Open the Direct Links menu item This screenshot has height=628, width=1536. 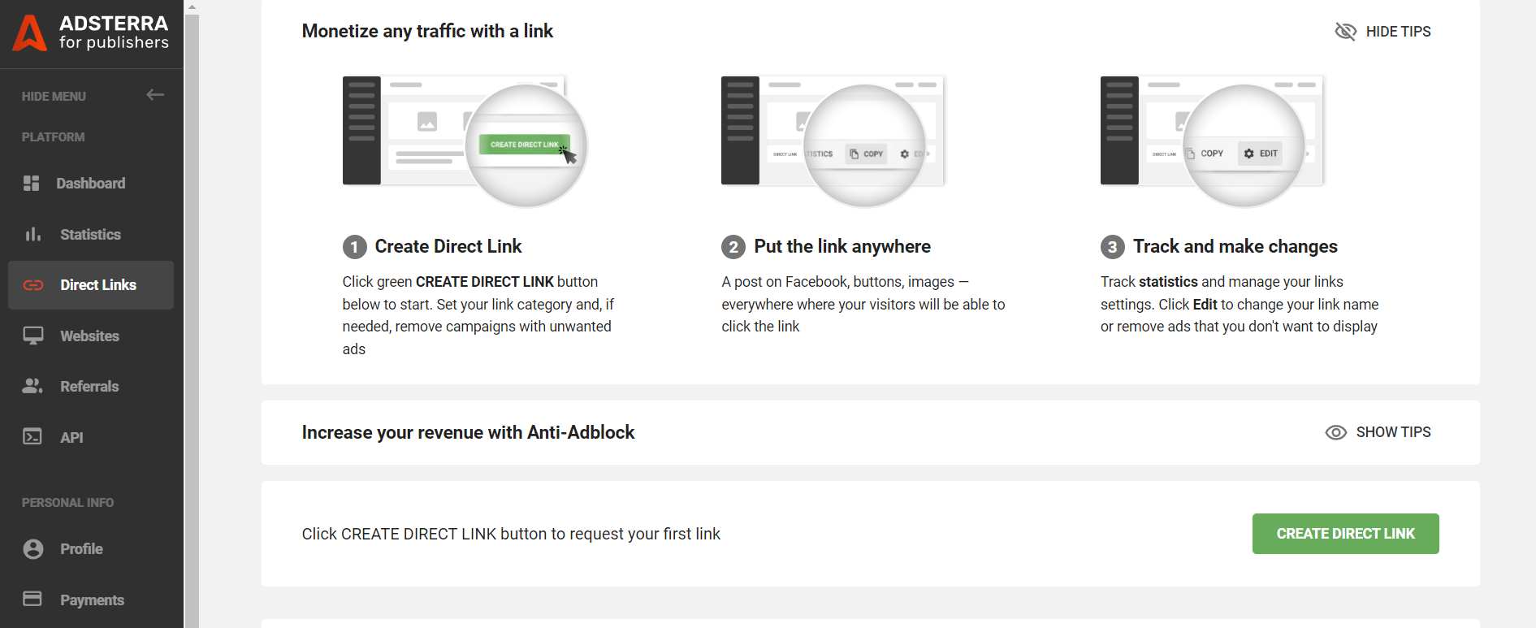(97, 284)
